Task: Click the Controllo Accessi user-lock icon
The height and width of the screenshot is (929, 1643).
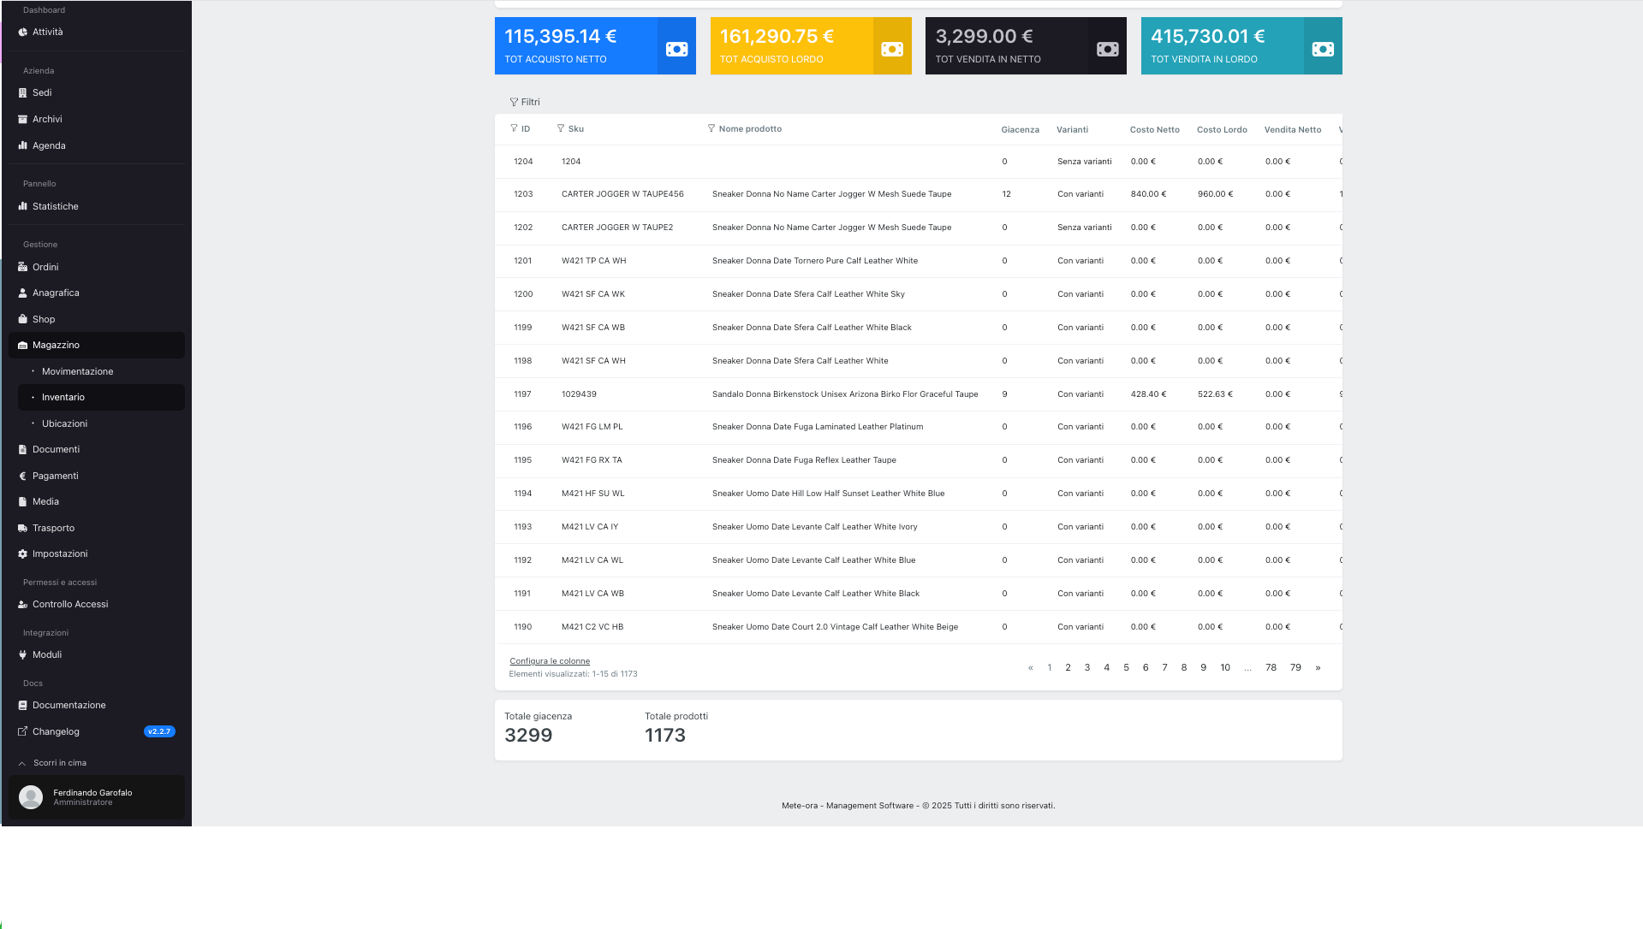Action: coord(22,604)
